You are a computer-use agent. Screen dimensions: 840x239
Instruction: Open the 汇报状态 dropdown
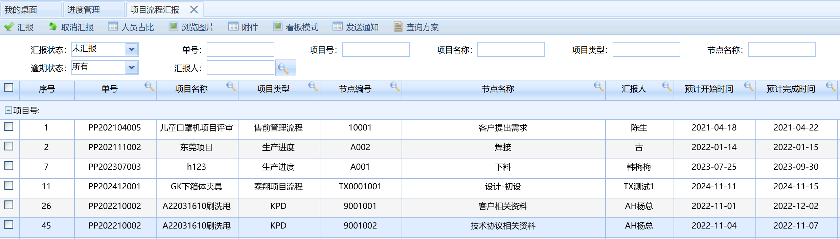tap(132, 49)
